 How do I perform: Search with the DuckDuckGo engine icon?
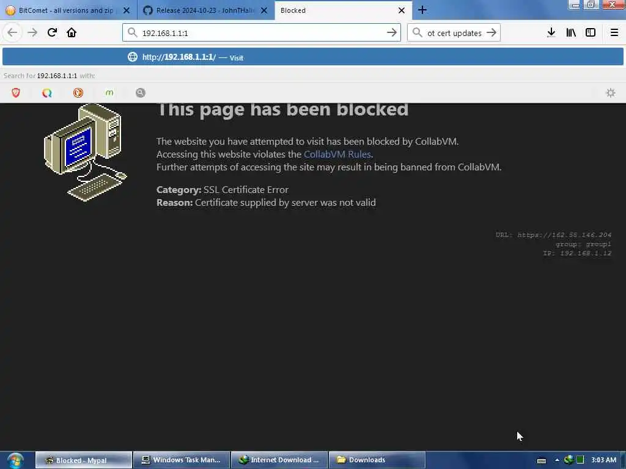pyautogui.click(x=78, y=93)
